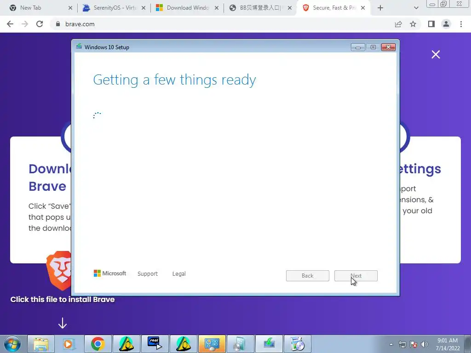The image size is (471, 353).
Task: Open Windows Explorer from the taskbar
Action: [41, 344]
